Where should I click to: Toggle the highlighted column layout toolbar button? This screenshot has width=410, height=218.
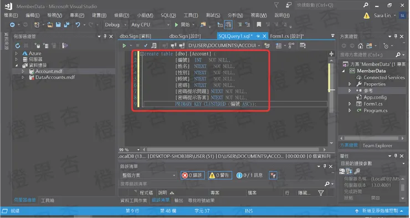pos(228,25)
